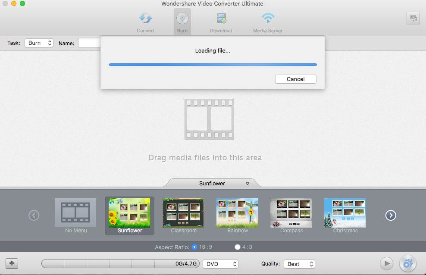The width and height of the screenshot is (426, 275).
Task: Choose the Christmas menu template
Action: point(345,216)
